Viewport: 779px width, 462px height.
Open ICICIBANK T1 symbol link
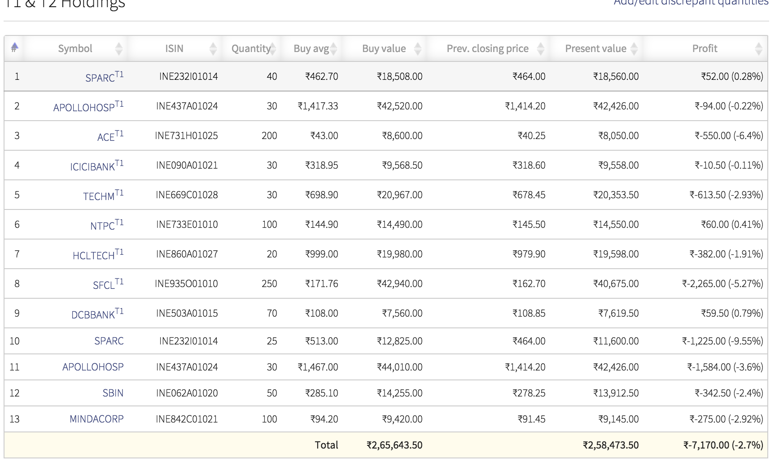tap(96, 166)
